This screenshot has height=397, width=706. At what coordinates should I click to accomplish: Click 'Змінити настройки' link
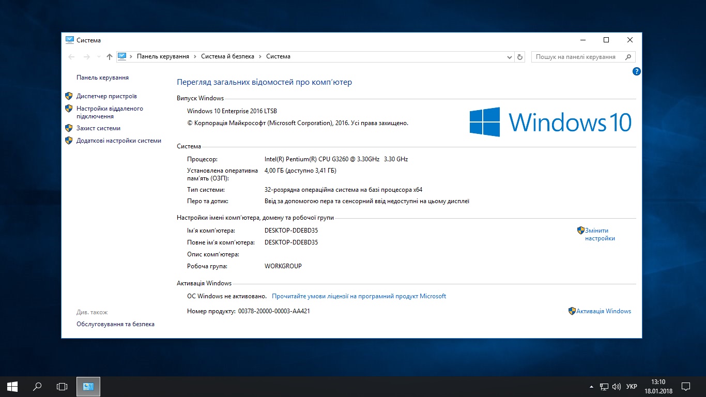point(600,235)
